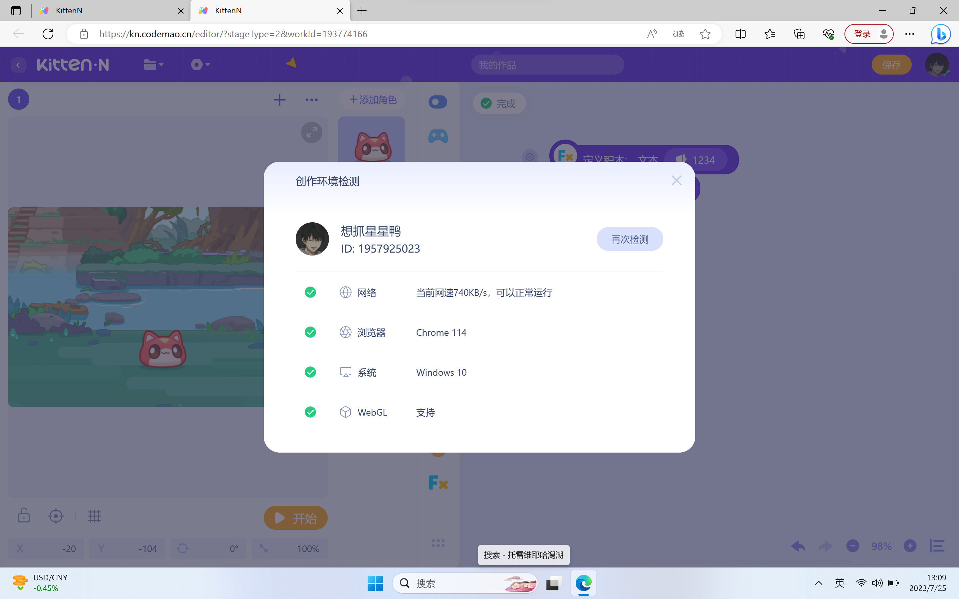Image resolution: width=959 pixels, height=599 pixels.
Task: Open the translate page icon
Action: coord(678,34)
